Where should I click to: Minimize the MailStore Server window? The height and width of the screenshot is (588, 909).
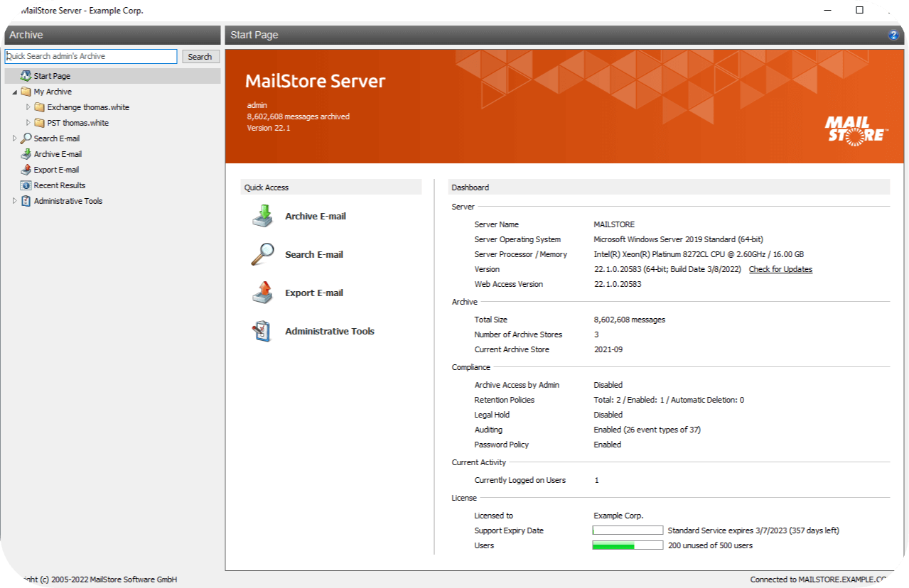click(x=829, y=10)
